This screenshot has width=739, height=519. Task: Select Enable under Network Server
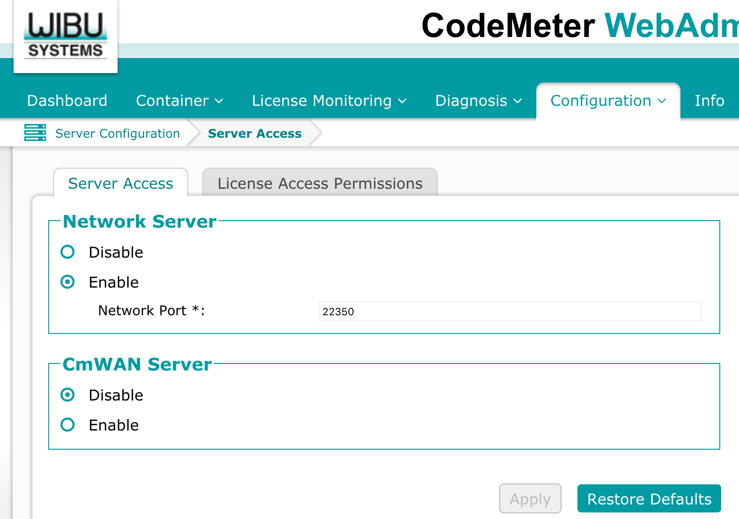pyautogui.click(x=68, y=282)
